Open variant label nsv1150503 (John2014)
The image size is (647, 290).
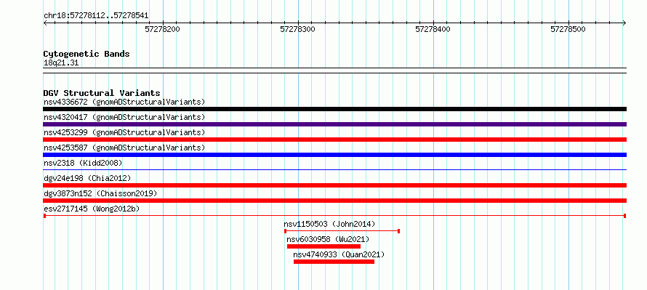pyautogui.click(x=329, y=224)
